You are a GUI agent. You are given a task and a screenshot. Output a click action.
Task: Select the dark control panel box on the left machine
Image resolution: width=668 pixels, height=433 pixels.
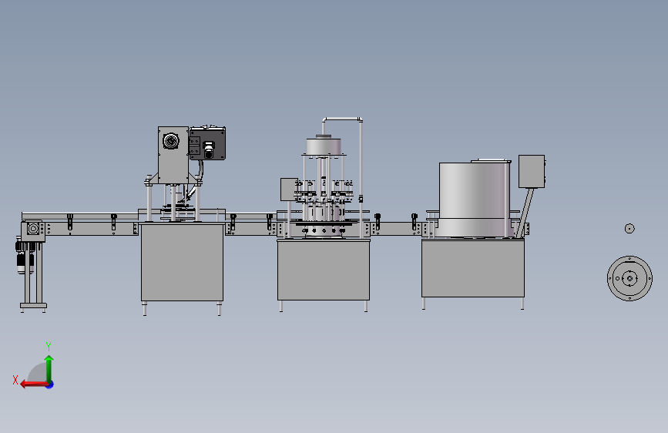(207, 143)
